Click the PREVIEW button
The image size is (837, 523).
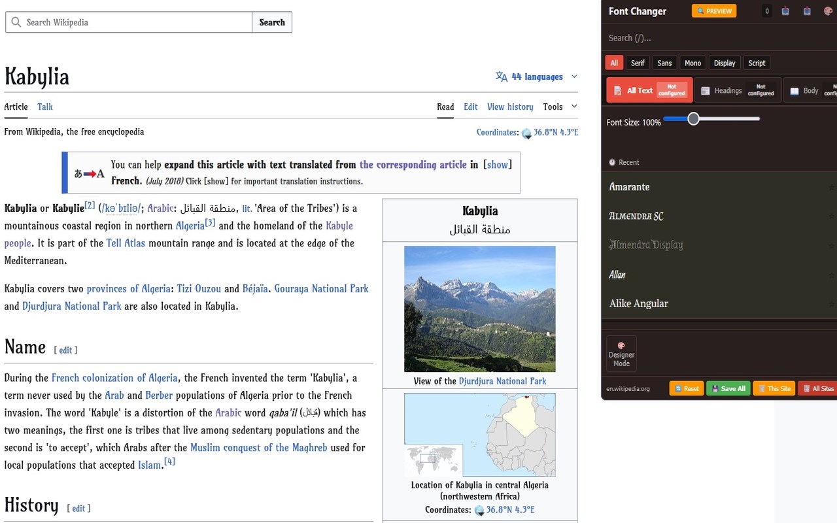[714, 11]
